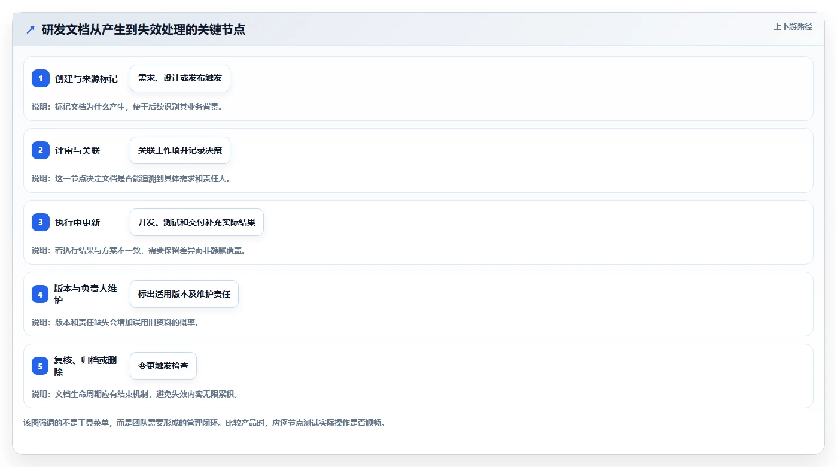Click the step 5 number badge
The width and height of the screenshot is (837, 467).
tap(41, 366)
